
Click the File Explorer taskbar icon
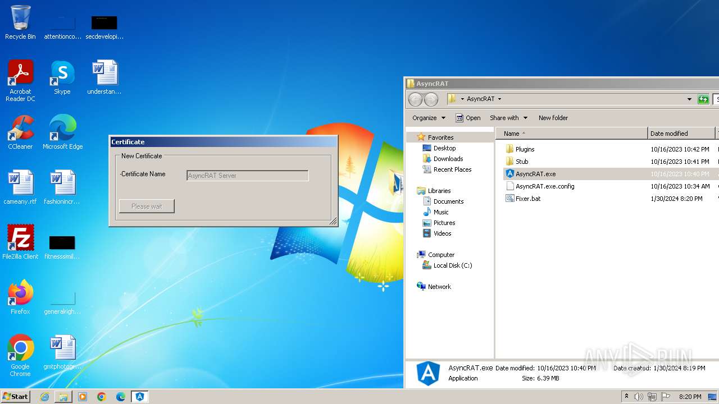pos(63,397)
